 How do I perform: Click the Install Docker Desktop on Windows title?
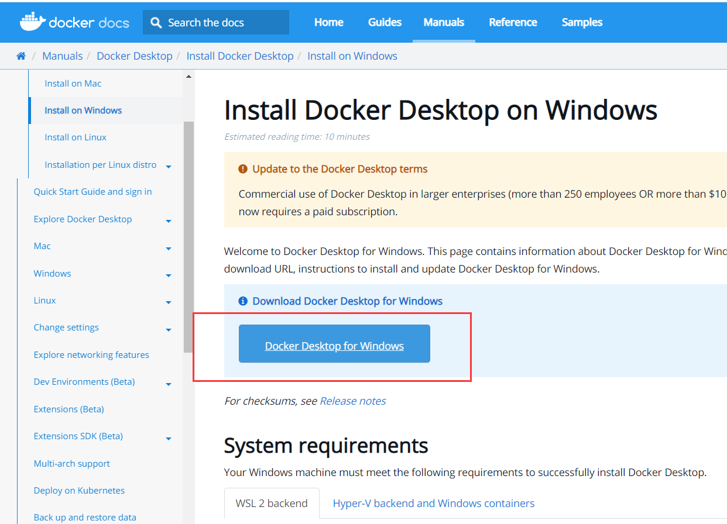point(441,110)
